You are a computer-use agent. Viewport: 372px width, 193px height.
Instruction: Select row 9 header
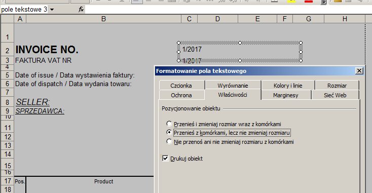coord(8,111)
